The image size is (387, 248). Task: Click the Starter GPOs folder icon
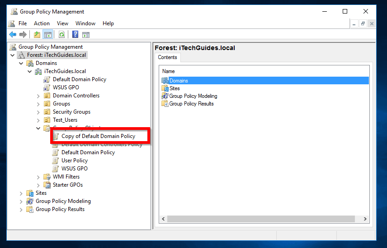[47, 185]
